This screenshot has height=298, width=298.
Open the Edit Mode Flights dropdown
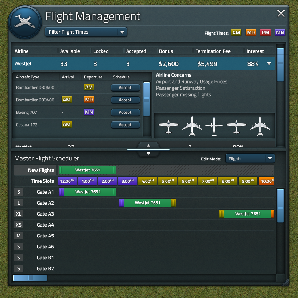click(x=250, y=159)
